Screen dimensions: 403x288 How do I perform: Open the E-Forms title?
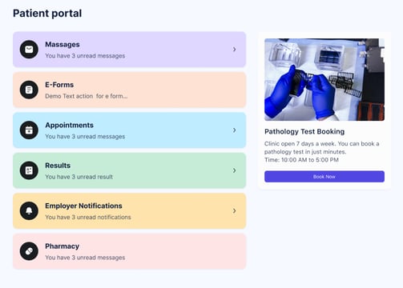[59, 85]
